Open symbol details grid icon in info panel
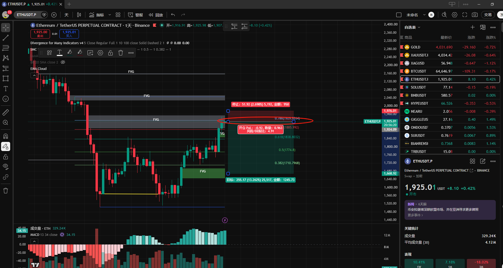This screenshot has height=268, width=503. point(472,161)
